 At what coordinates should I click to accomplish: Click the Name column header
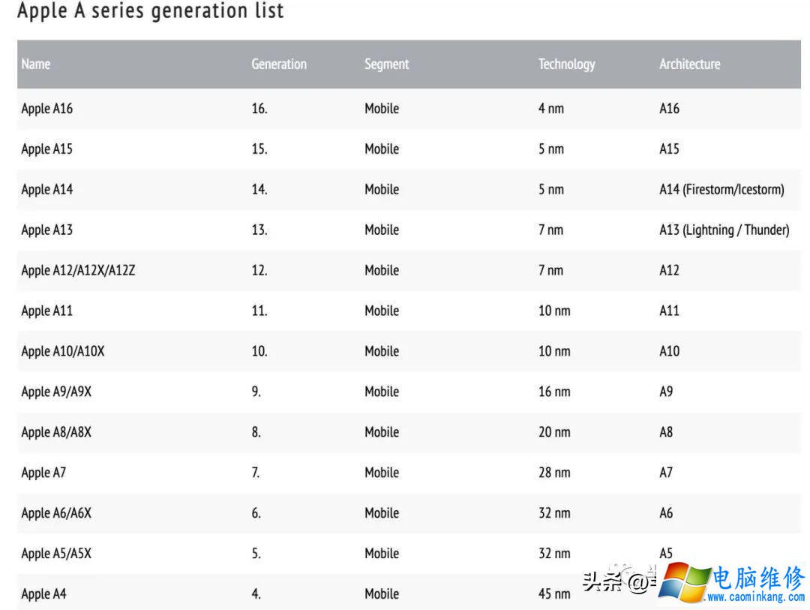[x=36, y=65]
